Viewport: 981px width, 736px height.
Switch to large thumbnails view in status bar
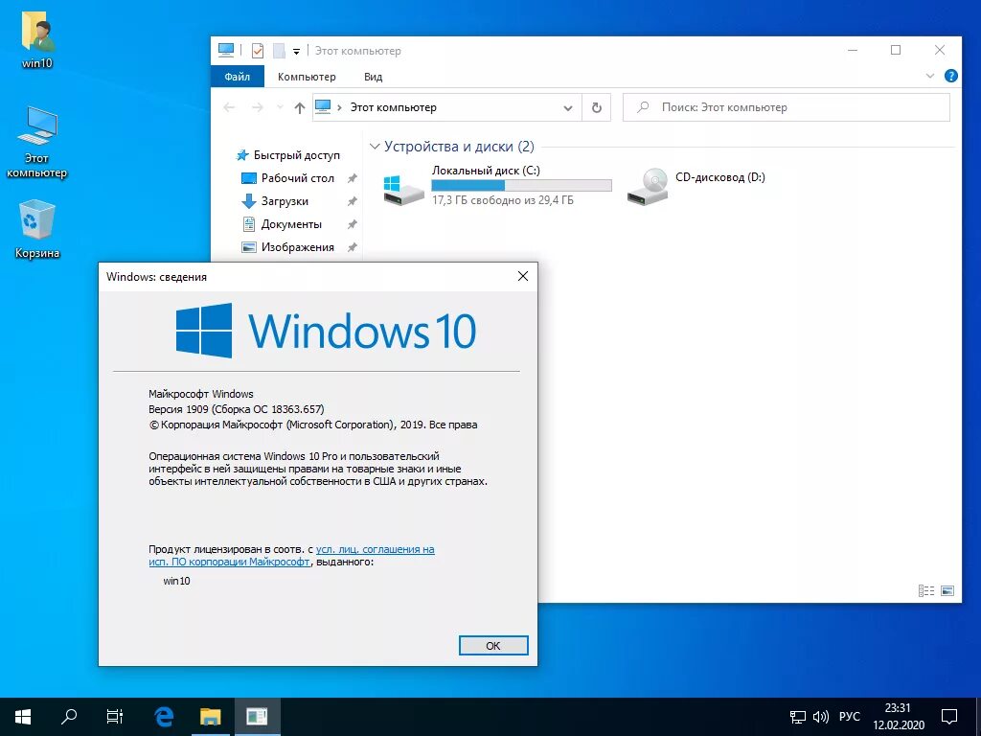click(x=947, y=590)
